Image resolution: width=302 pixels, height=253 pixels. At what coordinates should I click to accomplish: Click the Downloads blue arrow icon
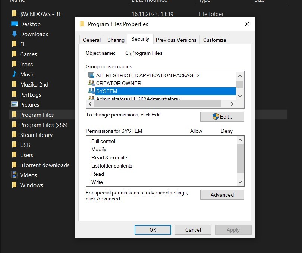[15, 34]
